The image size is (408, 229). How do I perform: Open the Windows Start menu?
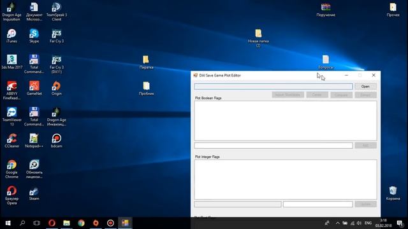pyautogui.click(x=8, y=223)
